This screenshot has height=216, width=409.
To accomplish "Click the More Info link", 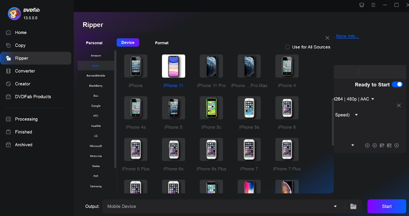I will [x=347, y=36].
